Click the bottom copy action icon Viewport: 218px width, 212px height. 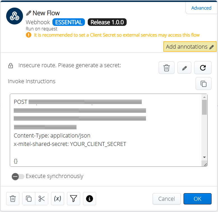tap(29, 199)
